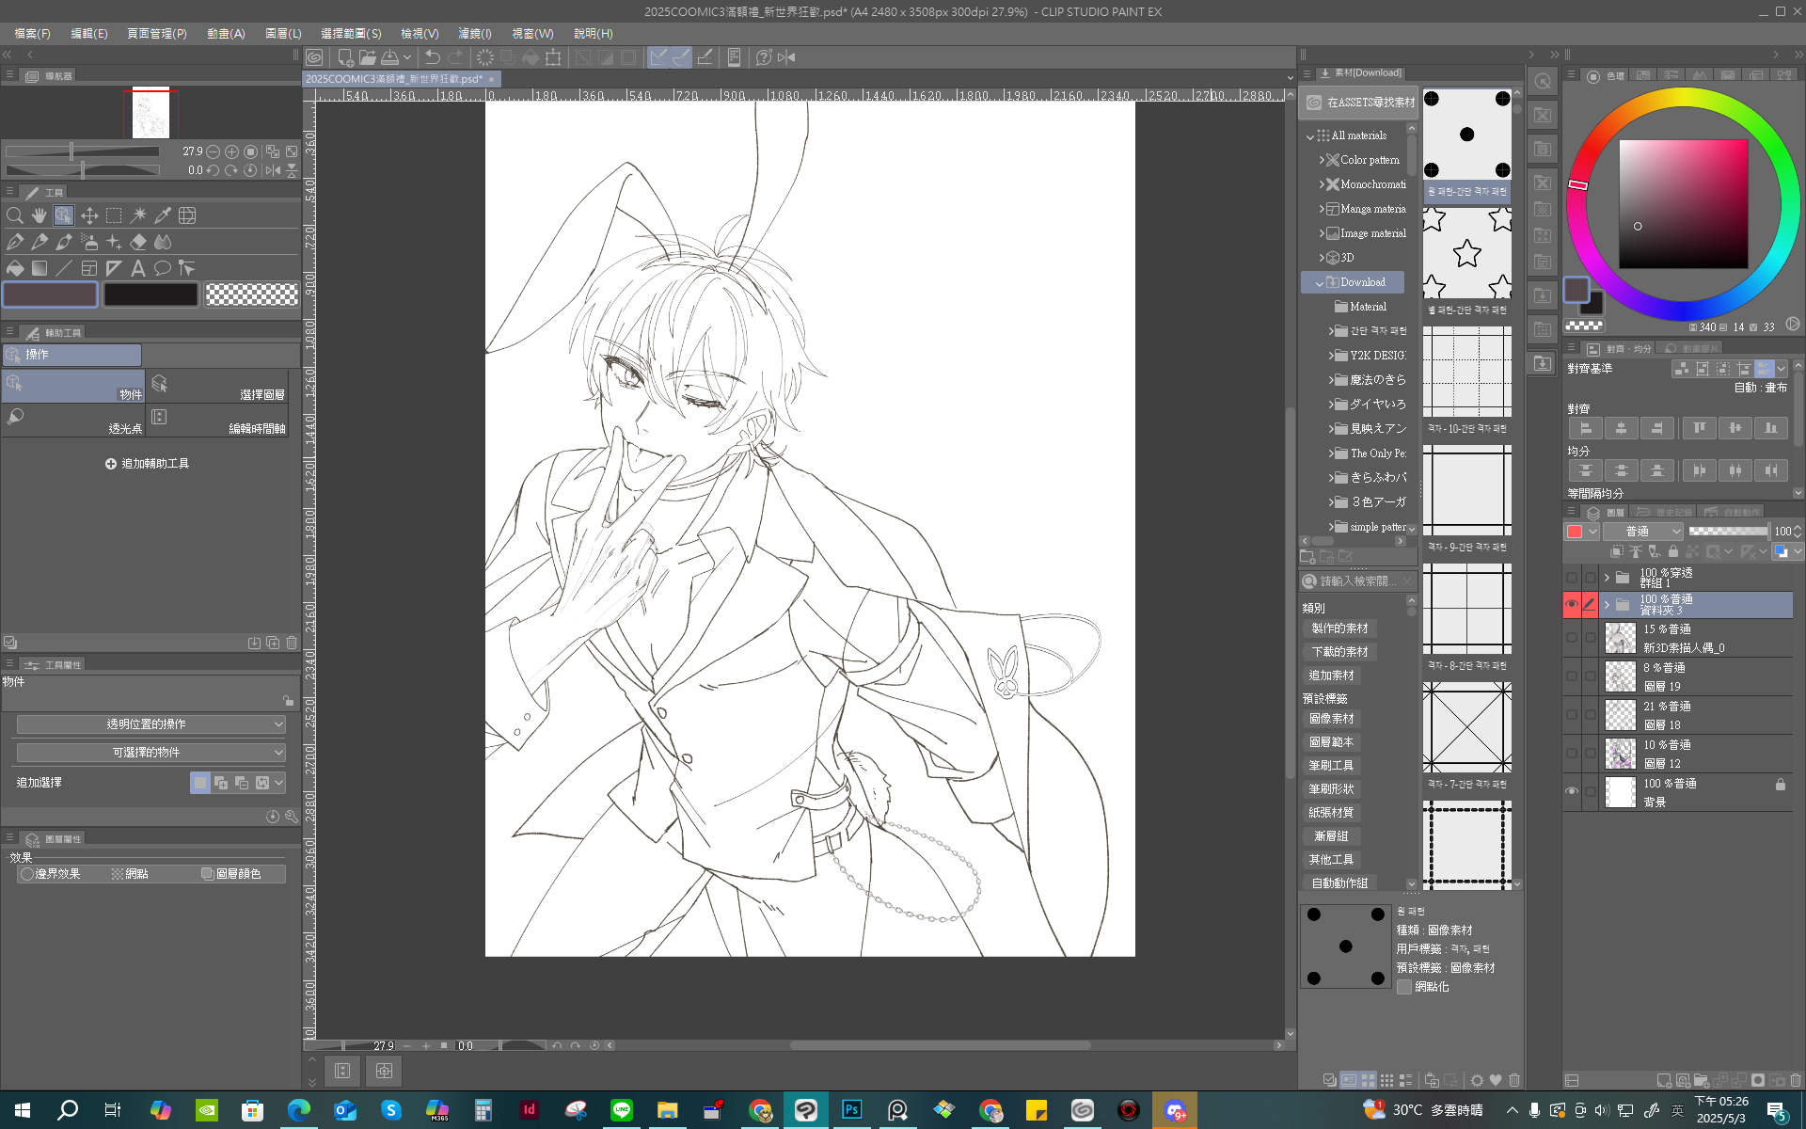Select the Pen nib tool
The image size is (1806, 1129).
(15, 242)
